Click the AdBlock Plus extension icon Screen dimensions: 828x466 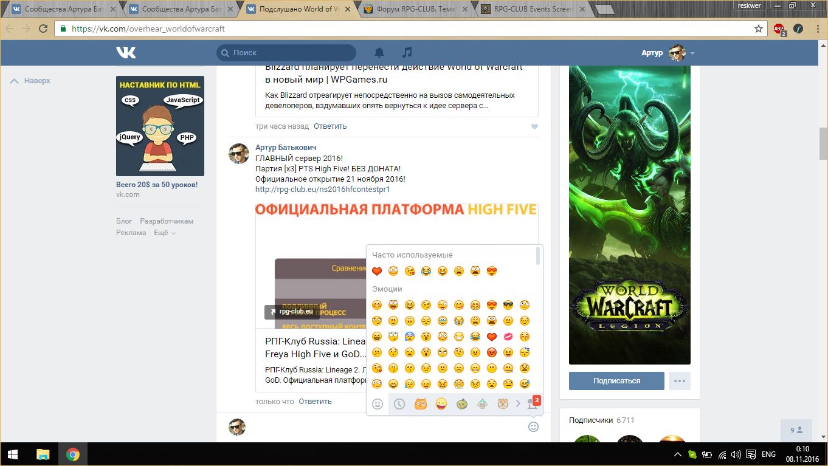coord(779,29)
